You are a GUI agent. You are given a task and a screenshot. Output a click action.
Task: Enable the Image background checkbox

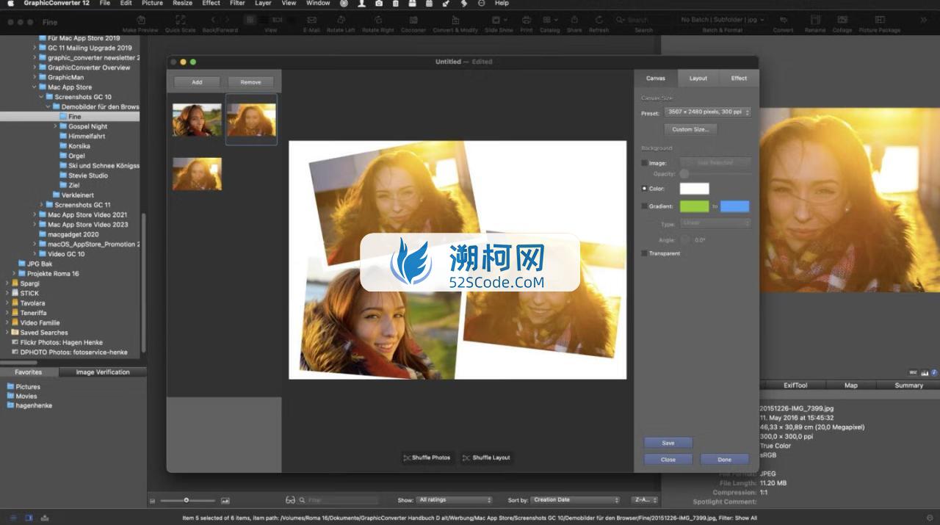click(x=645, y=163)
